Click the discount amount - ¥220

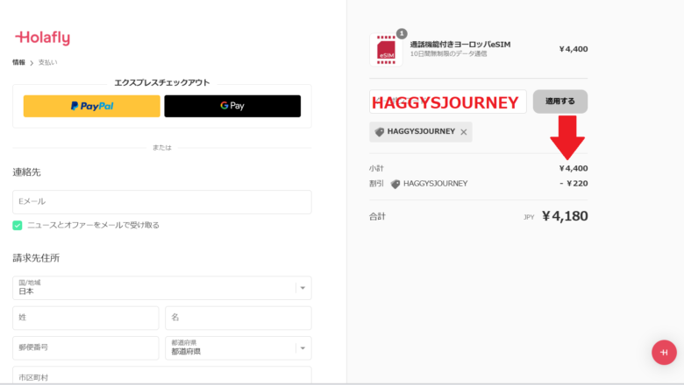point(574,184)
